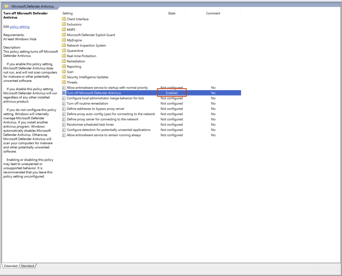
Task: Click the Scan folder icon
Action: click(x=64, y=72)
